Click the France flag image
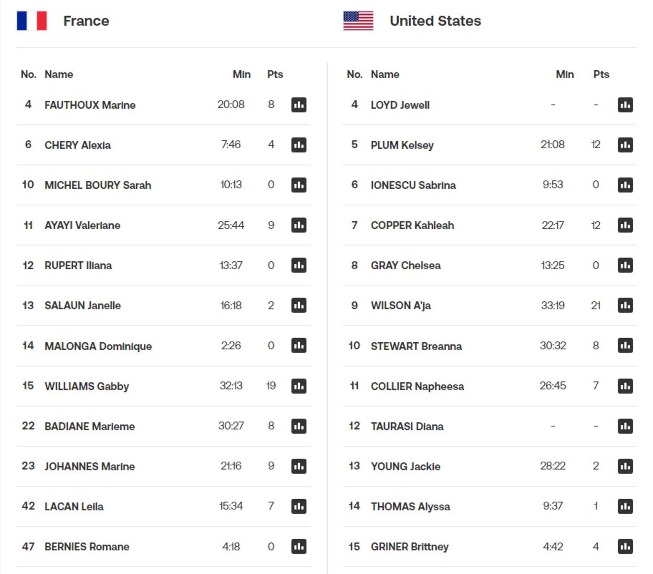The image size is (653, 574). click(32, 21)
